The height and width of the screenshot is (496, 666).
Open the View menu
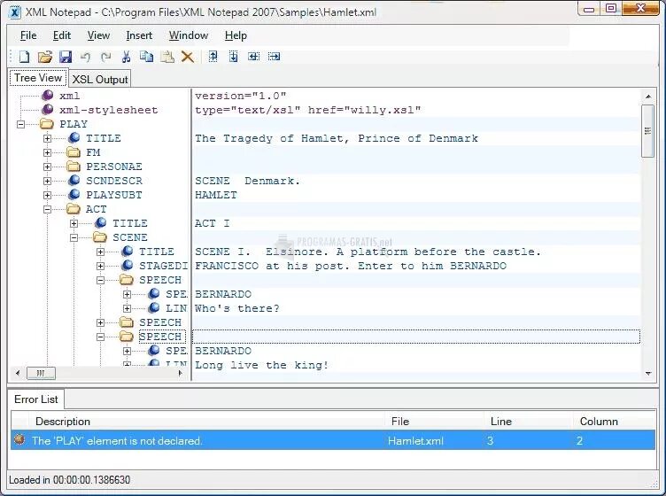(x=98, y=35)
